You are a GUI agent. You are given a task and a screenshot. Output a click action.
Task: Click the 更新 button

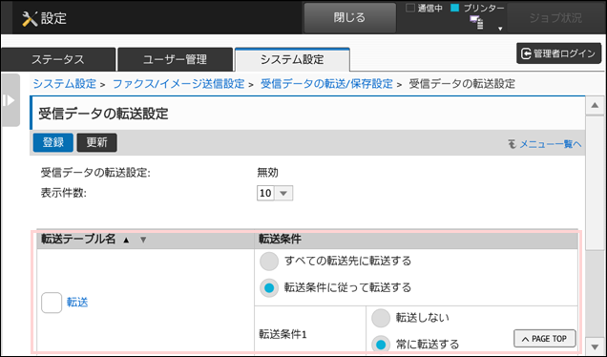[96, 142]
